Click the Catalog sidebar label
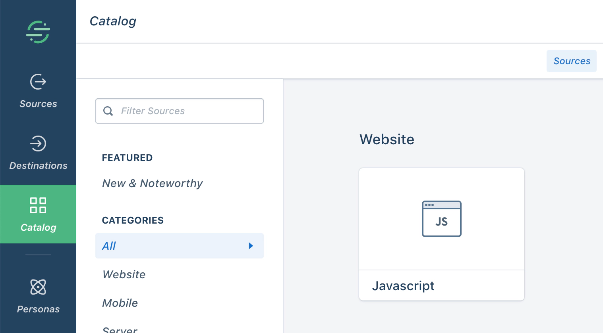The image size is (603, 333). (x=38, y=228)
